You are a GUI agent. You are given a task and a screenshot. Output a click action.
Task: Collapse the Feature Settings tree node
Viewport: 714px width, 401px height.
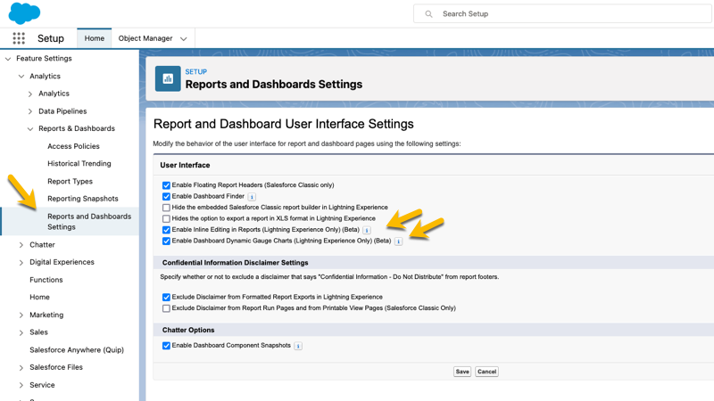8,59
